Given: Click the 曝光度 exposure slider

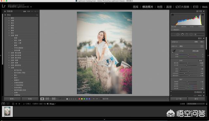Looking at the screenshot, I should coord(188,63).
